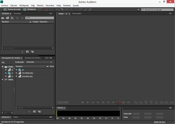This screenshot has width=175, height=124.
Task: Select the Vídeo panel tab
Action: [x=16, y=117]
